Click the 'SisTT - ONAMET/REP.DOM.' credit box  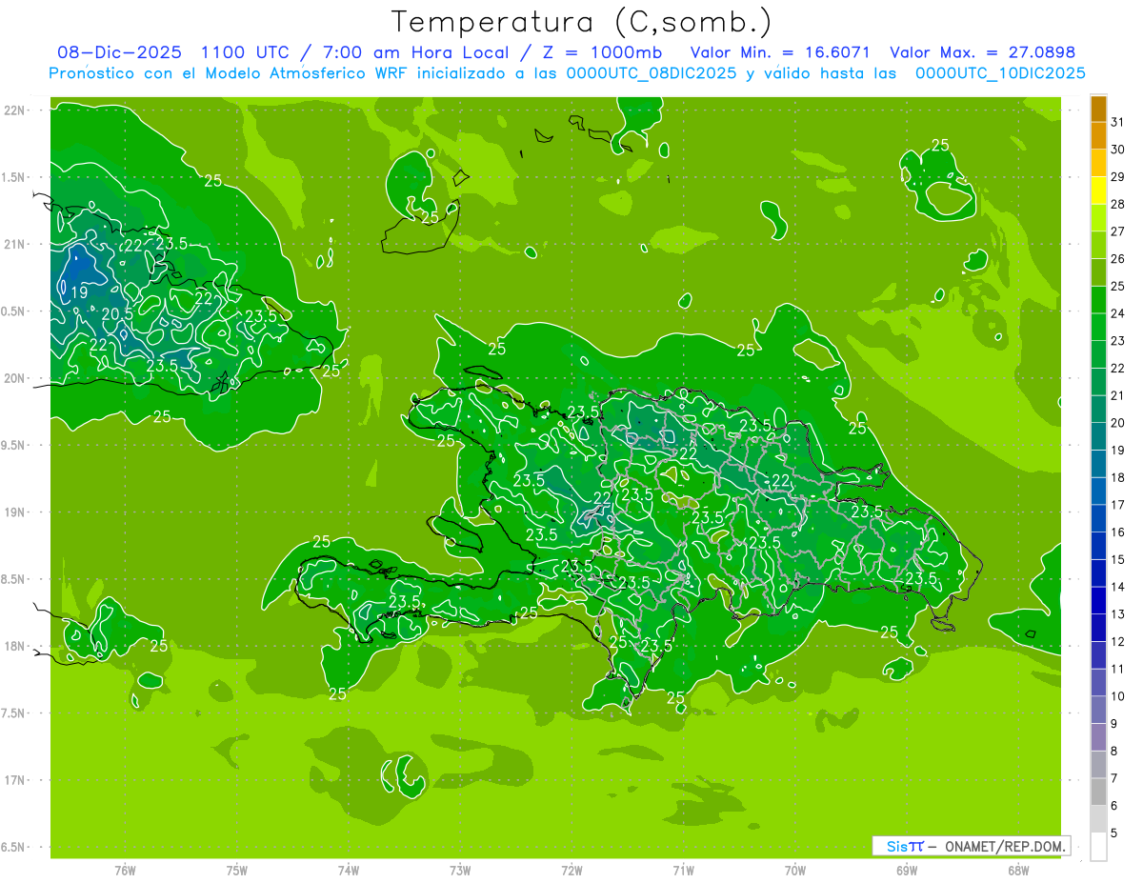(971, 846)
